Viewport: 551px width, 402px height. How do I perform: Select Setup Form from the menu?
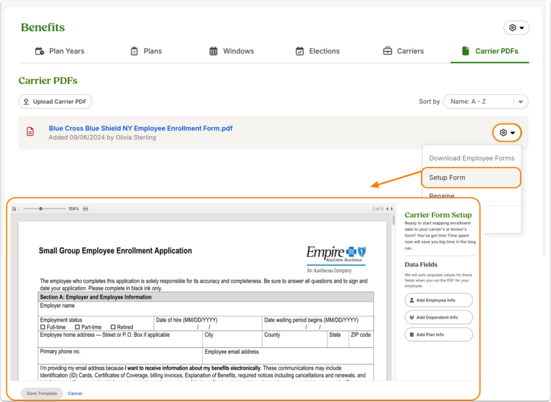click(471, 177)
